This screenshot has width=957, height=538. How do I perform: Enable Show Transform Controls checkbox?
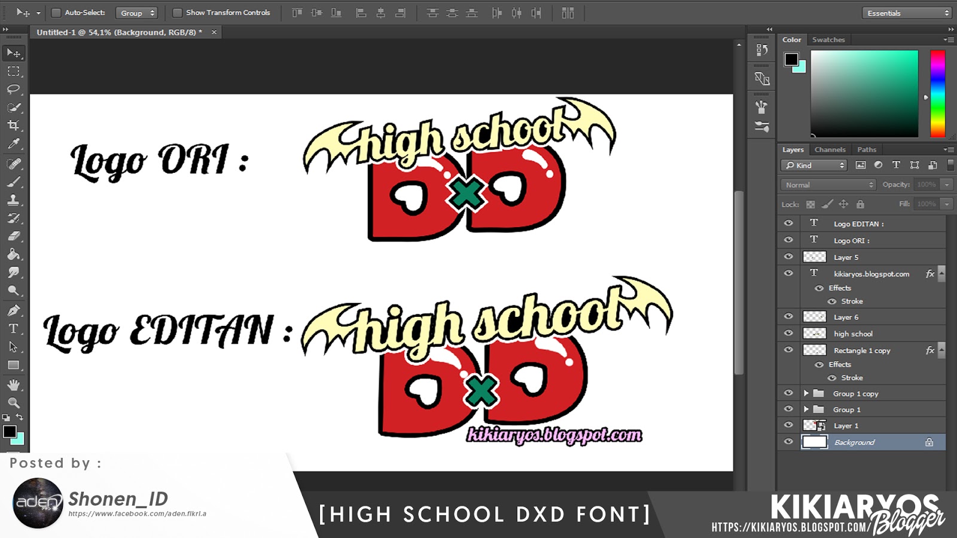pos(177,13)
